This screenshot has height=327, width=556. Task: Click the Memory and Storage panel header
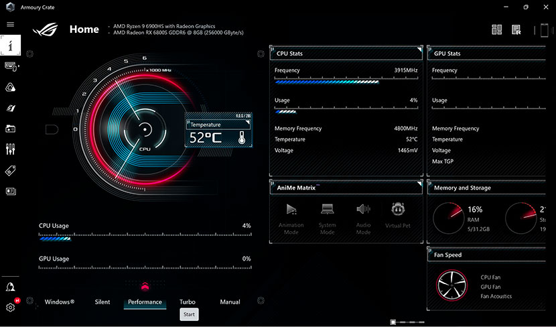tap(486, 188)
